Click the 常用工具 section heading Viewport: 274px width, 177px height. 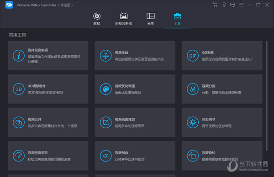click(17, 35)
